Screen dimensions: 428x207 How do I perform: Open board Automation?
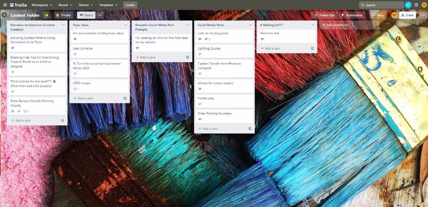352,15
